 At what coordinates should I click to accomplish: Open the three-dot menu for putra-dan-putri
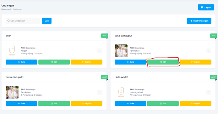coord(100,92)
